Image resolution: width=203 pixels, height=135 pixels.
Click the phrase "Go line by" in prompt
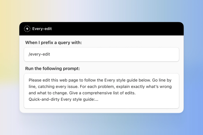162,80
